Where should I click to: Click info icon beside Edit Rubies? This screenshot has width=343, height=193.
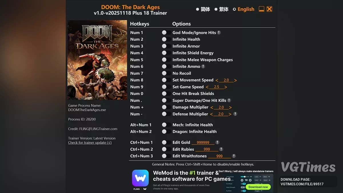(221, 149)
